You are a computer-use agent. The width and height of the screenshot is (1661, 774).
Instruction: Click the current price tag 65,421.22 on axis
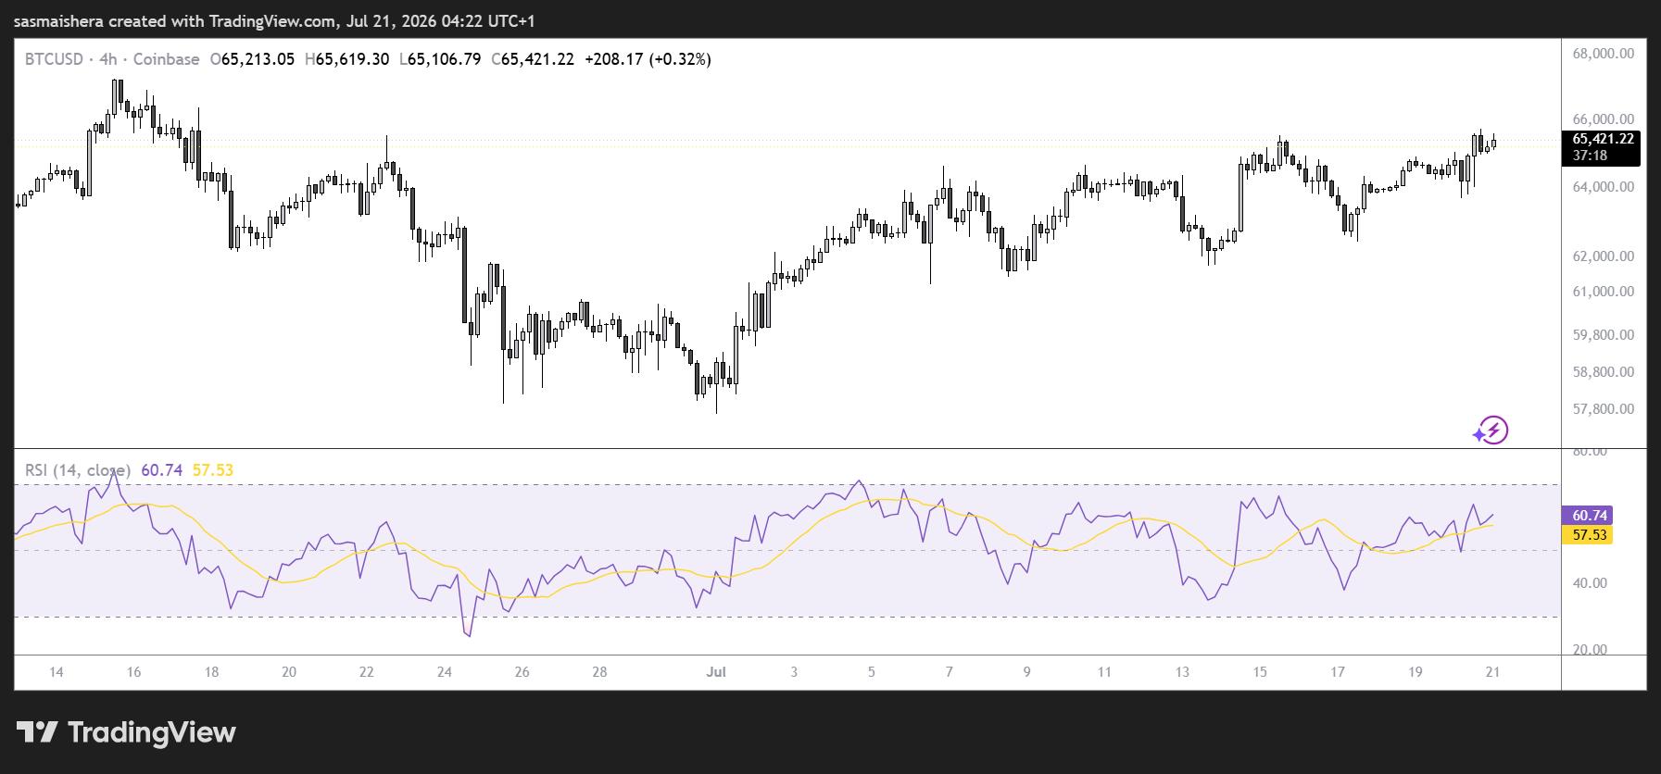(x=1604, y=139)
